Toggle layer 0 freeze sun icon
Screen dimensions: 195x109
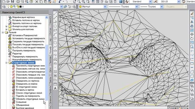(x=11, y=7)
